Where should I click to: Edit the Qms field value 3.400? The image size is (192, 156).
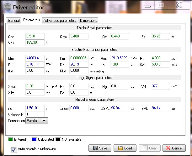pyautogui.click(x=79, y=36)
